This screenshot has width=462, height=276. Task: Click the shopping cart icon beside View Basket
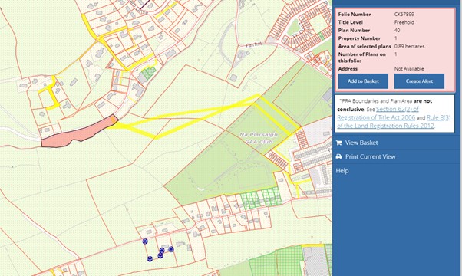(x=339, y=143)
